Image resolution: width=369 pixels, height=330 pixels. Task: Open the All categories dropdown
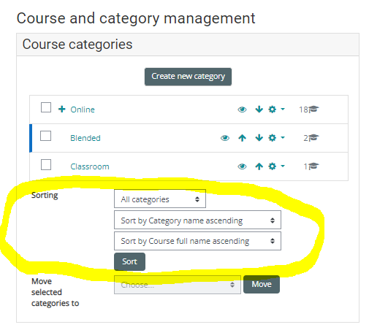160,199
